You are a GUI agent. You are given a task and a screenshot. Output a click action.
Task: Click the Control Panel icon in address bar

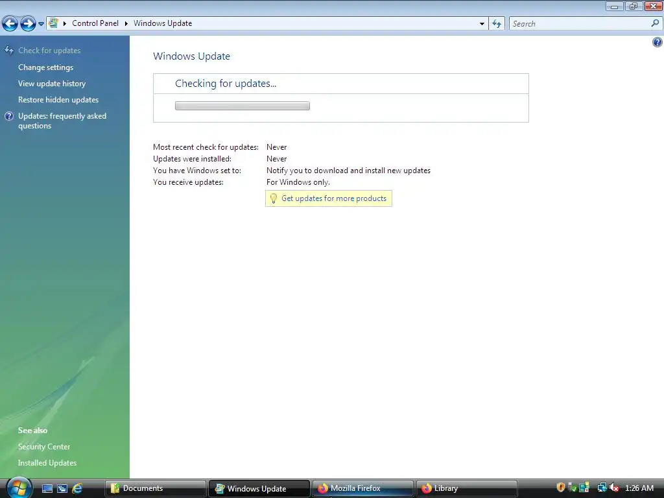(53, 23)
